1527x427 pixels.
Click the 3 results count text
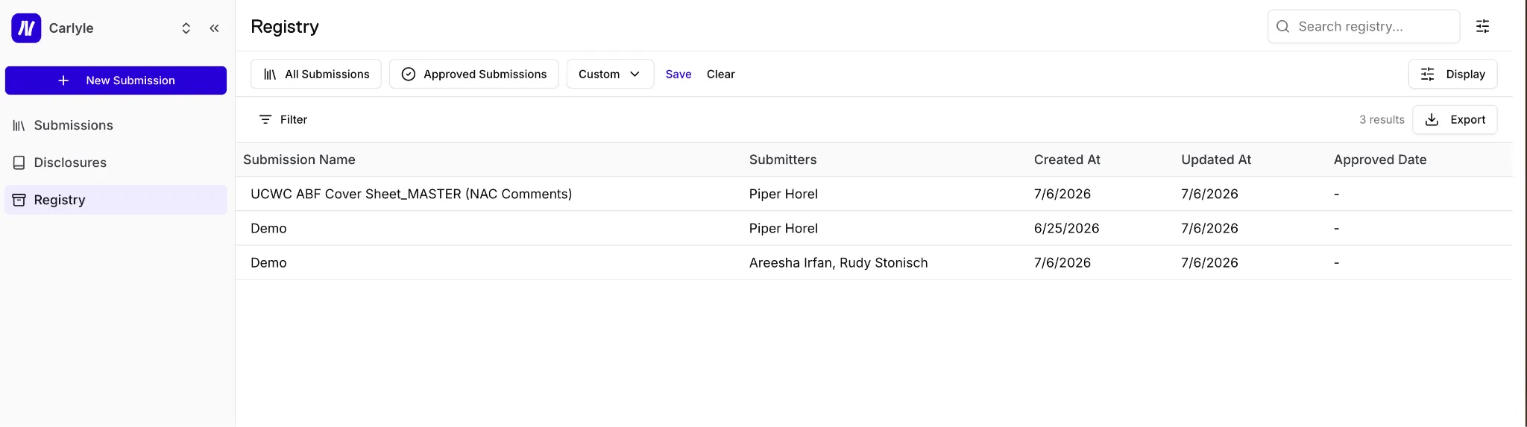[x=1382, y=119]
